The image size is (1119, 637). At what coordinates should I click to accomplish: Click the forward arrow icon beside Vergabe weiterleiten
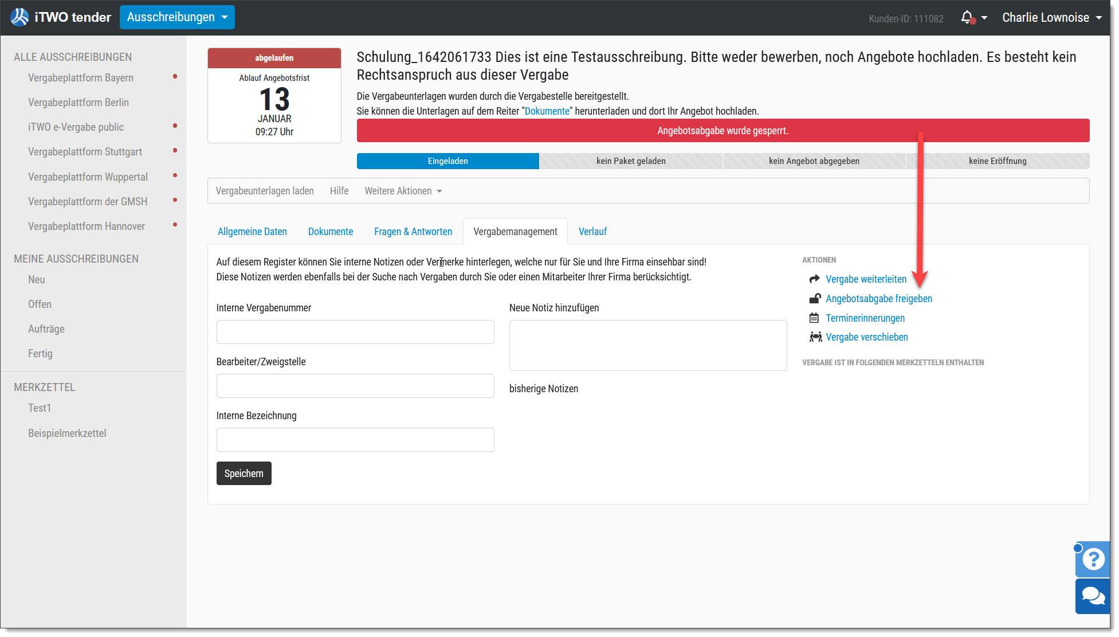(x=814, y=279)
